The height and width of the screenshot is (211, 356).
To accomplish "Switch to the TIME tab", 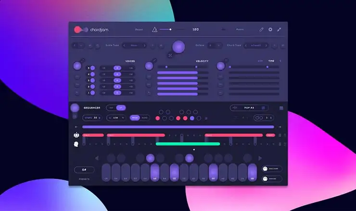I will [x=271, y=61].
